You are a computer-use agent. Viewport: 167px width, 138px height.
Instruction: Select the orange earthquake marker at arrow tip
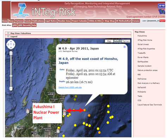(x=85, y=110)
